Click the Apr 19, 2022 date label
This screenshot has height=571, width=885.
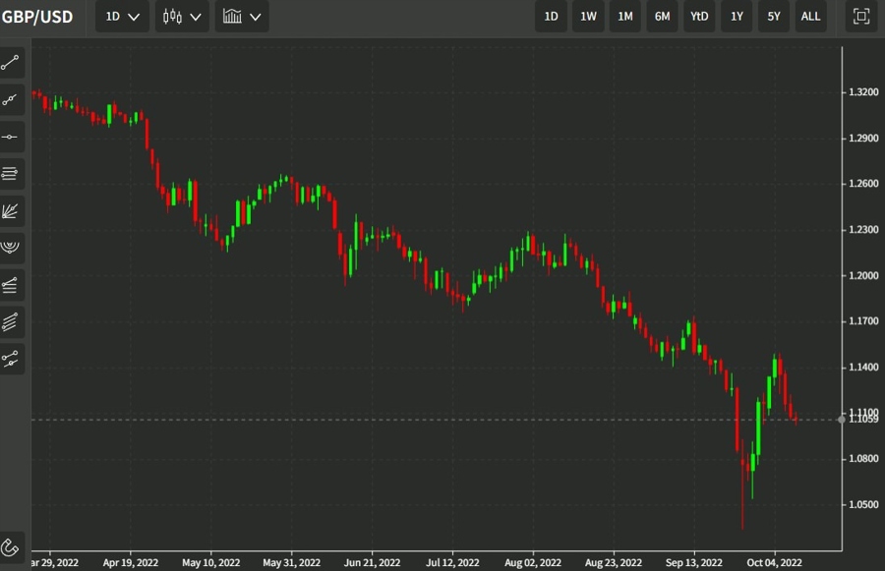pyautogui.click(x=131, y=562)
